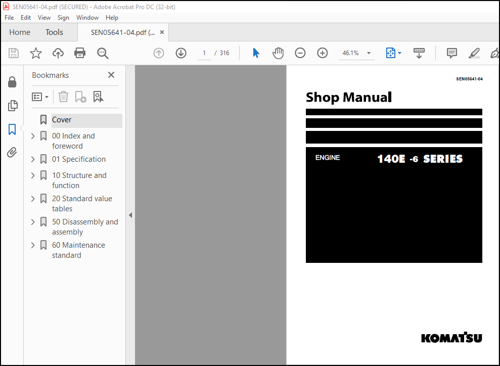
Task: Click the page number input field
Action: click(204, 53)
